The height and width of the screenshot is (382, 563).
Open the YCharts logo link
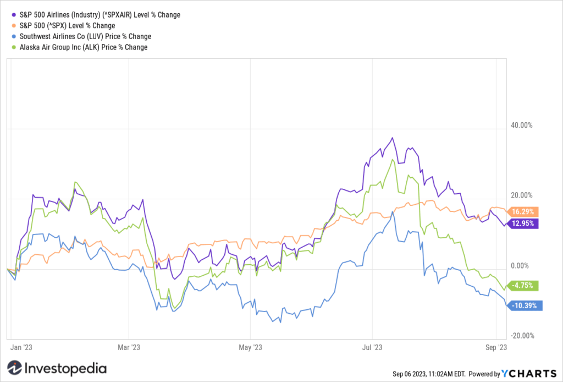click(x=528, y=374)
